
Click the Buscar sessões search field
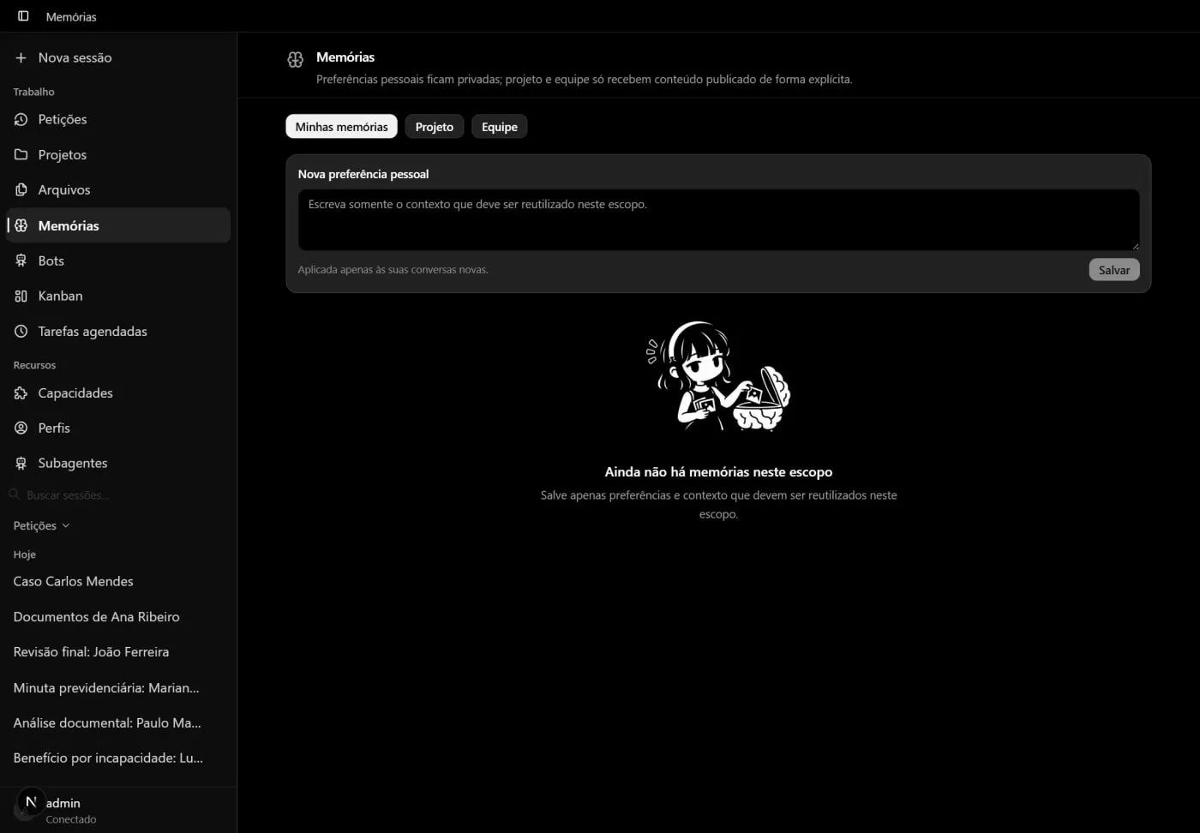pyautogui.click(x=118, y=495)
